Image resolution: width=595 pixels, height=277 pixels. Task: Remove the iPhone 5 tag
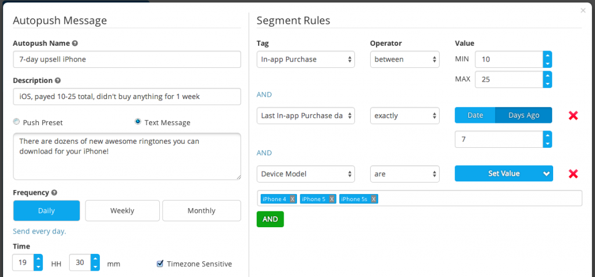332,199
